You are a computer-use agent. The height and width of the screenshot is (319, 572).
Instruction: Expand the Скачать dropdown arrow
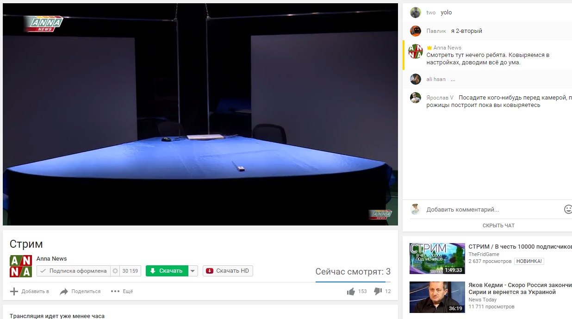[193, 271]
